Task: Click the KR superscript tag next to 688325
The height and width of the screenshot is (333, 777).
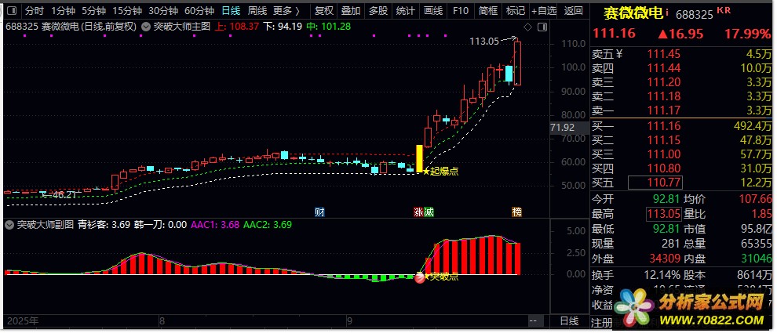Action: tap(724, 9)
